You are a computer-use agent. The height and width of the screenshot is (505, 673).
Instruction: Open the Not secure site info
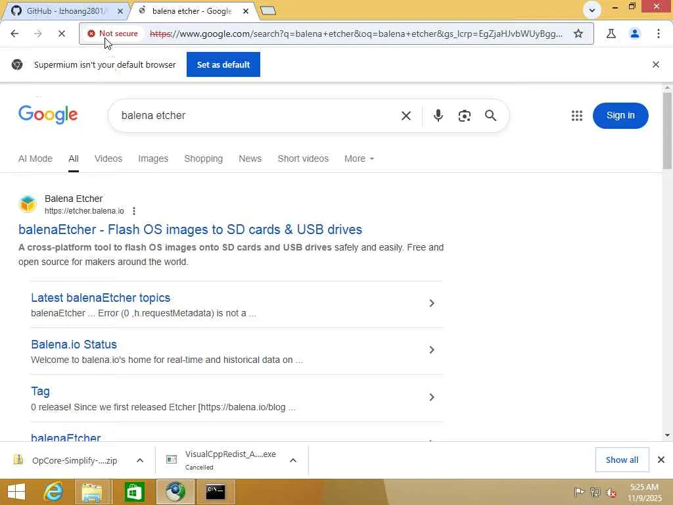(x=112, y=34)
